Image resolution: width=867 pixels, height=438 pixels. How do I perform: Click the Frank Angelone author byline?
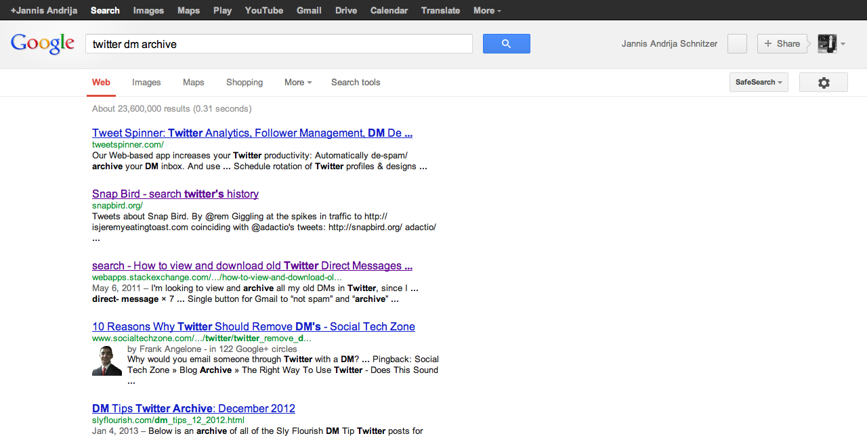point(212,349)
